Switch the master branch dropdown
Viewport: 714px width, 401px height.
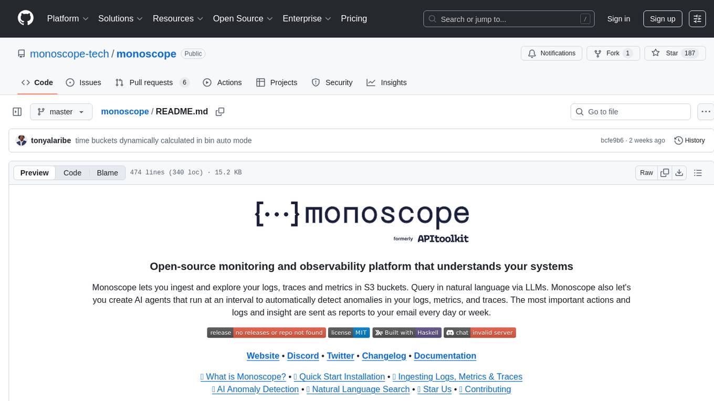click(x=61, y=112)
